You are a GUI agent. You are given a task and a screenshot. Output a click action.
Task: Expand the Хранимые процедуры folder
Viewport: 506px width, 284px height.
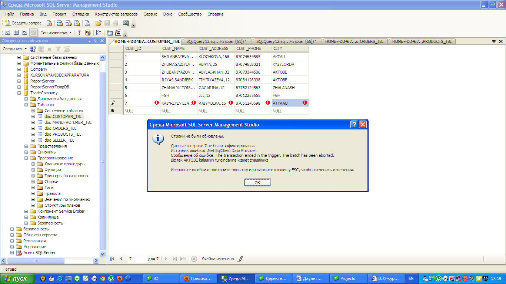point(33,164)
